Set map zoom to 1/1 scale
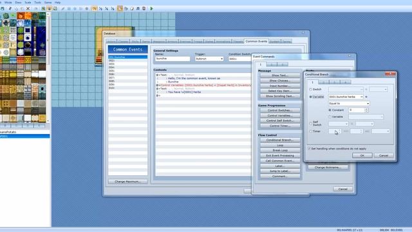Image resolution: width=412 pixels, height=232 pixels. pyautogui.click(x=95, y=8)
